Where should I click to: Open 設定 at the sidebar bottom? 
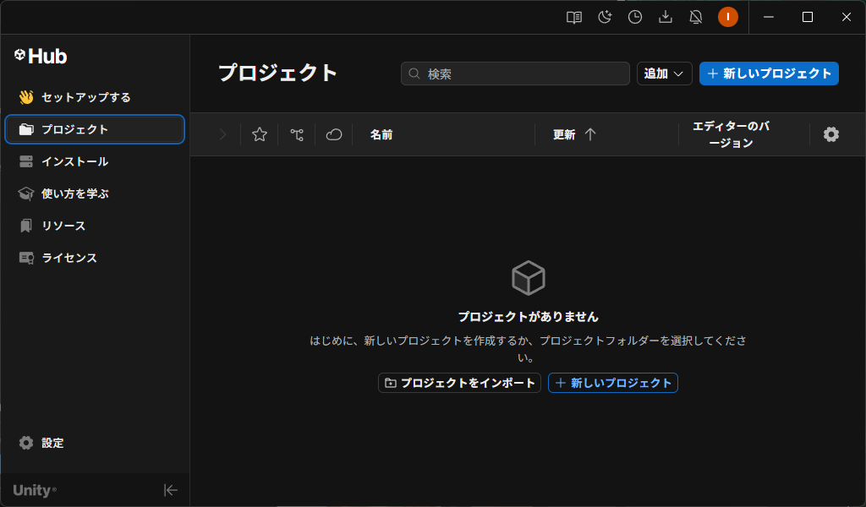52,443
